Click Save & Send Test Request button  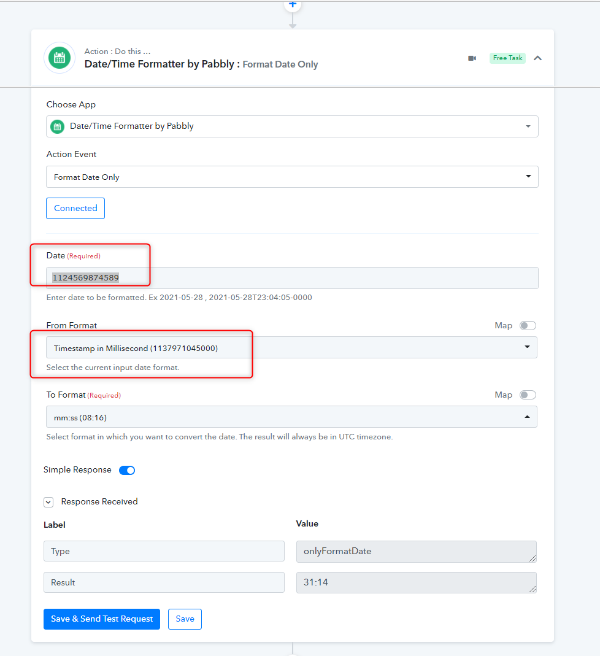tap(102, 619)
